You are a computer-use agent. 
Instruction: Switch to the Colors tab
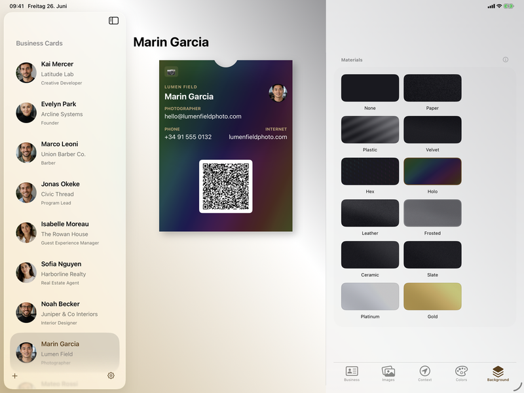(x=461, y=373)
